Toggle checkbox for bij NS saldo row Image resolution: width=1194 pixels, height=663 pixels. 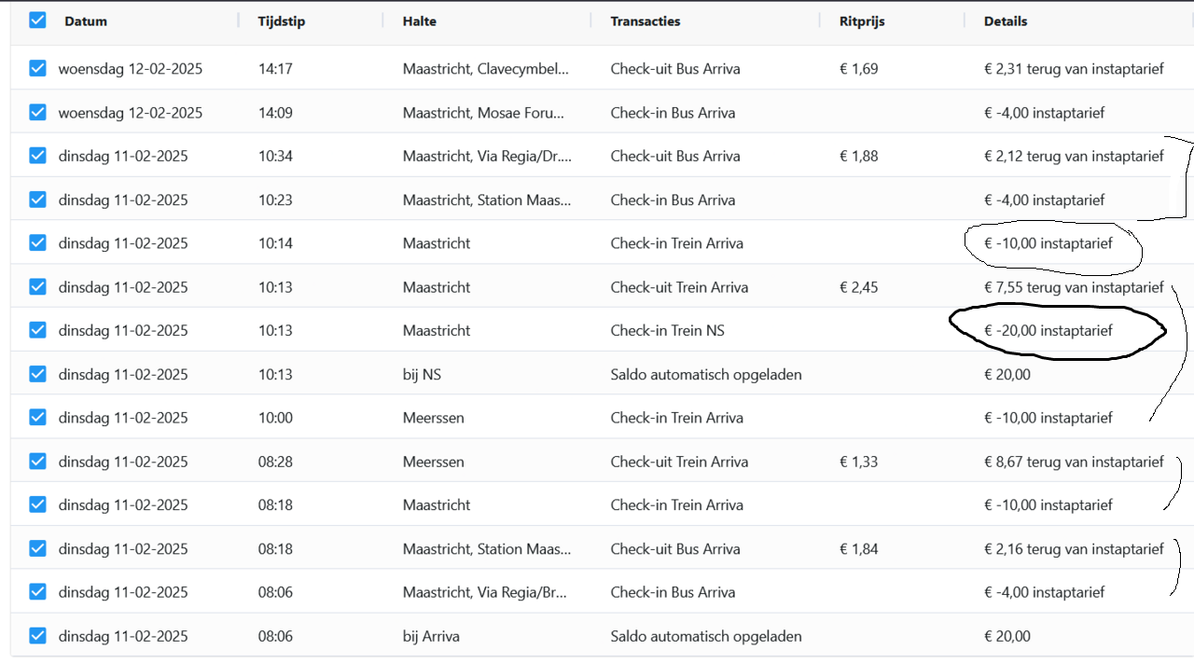point(37,374)
